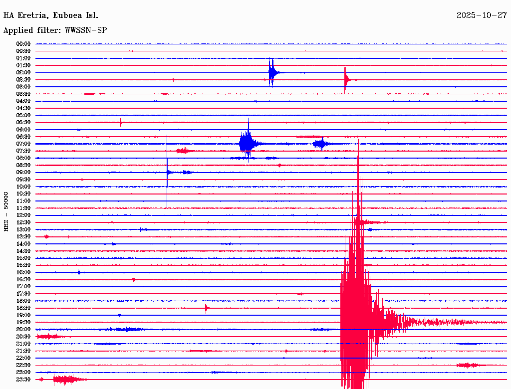Click 'Applied filter: WWSSN-SP' text
The height and width of the screenshot is (389, 511).
(55, 30)
